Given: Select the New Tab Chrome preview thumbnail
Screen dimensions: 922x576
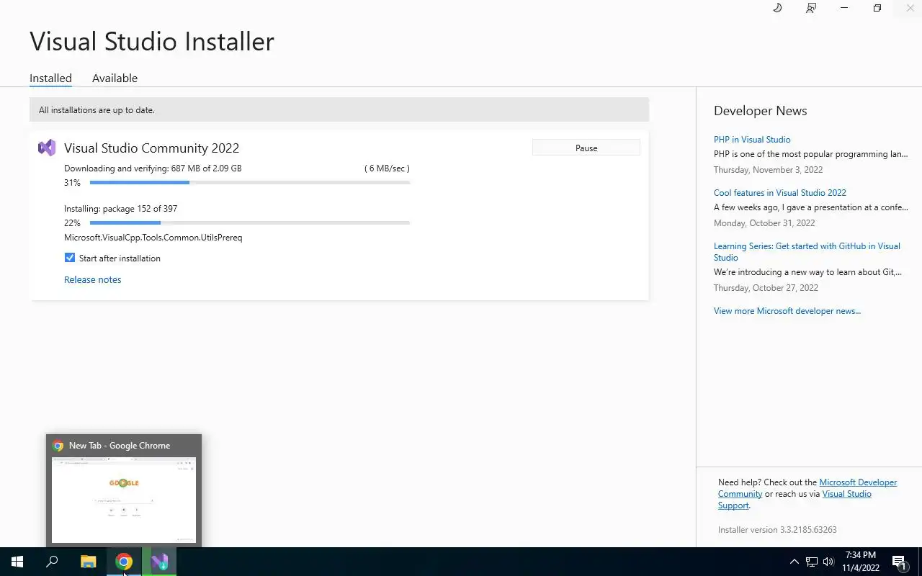Looking at the screenshot, I should (124, 500).
